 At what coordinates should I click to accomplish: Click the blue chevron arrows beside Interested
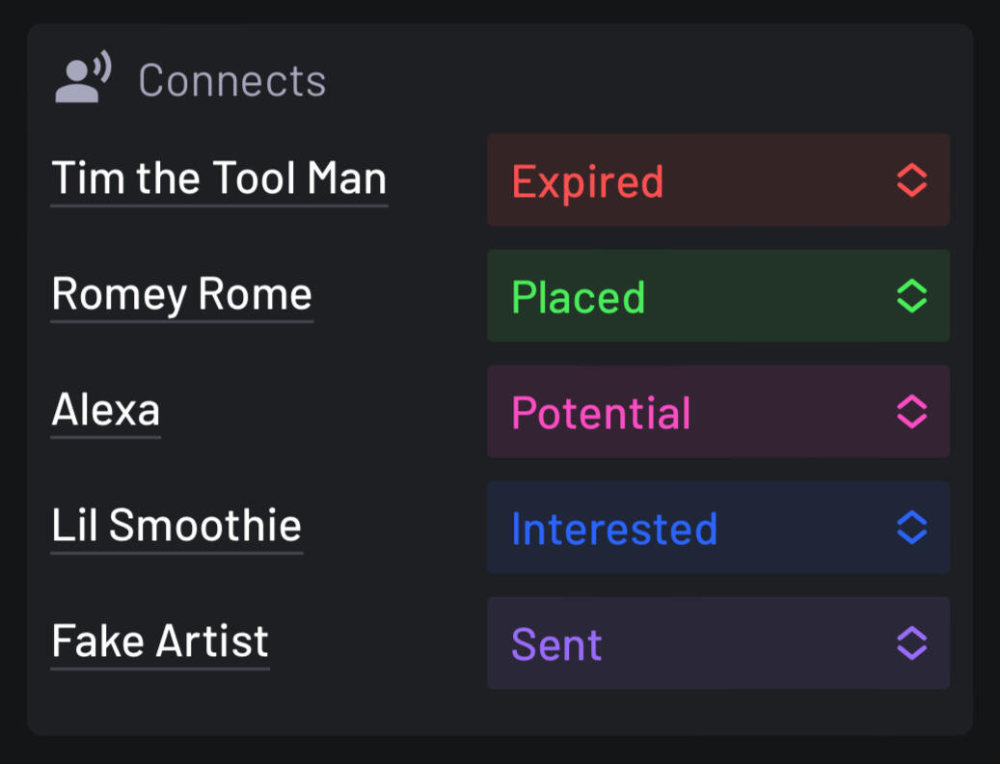pyautogui.click(x=911, y=528)
